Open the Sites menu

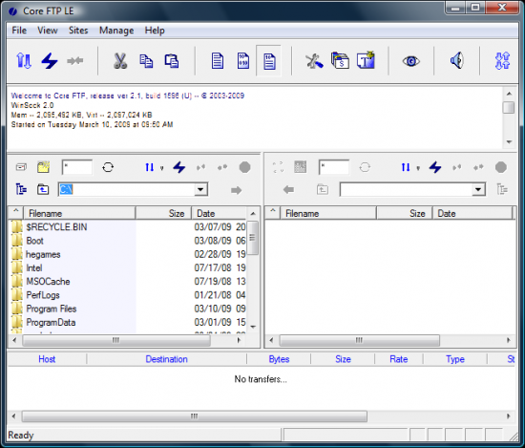[x=78, y=31]
